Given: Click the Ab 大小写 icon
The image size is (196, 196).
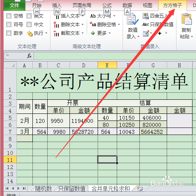Looking at the screenshot, I should point(93,16).
